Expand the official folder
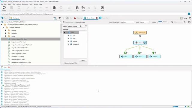Screen dimensions: 192x108 [x=6, y=36]
